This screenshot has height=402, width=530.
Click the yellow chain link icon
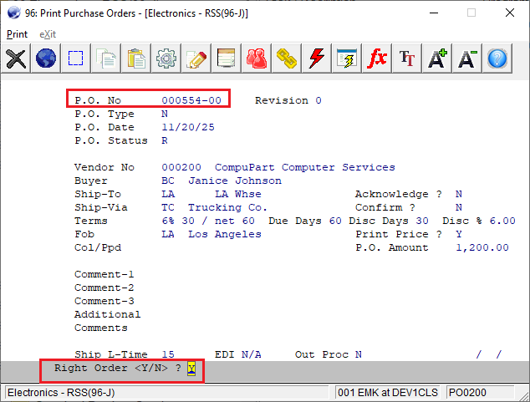coord(287,59)
